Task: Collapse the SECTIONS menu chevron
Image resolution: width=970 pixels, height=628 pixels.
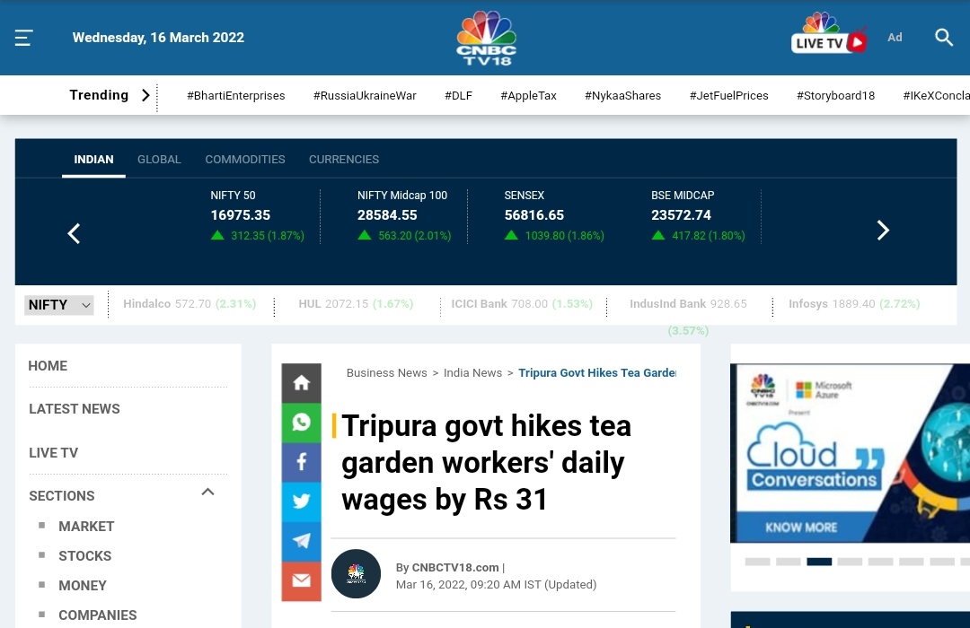Action: pyautogui.click(x=207, y=492)
